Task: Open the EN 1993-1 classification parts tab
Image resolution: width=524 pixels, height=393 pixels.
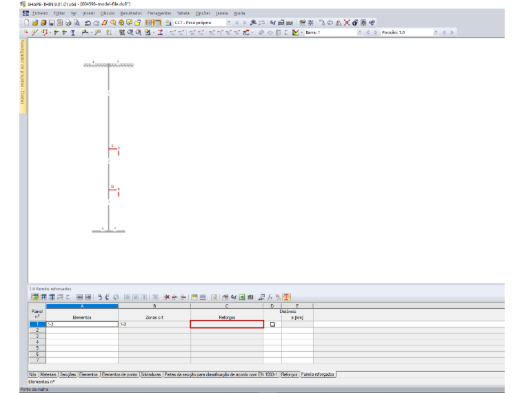Action: coord(221,374)
